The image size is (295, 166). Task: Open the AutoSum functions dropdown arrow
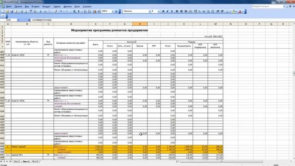(82, 12)
